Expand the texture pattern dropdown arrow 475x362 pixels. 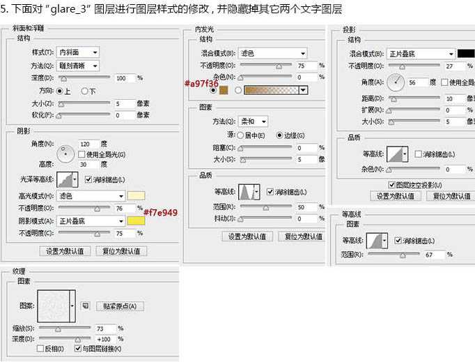pos(72,306)
